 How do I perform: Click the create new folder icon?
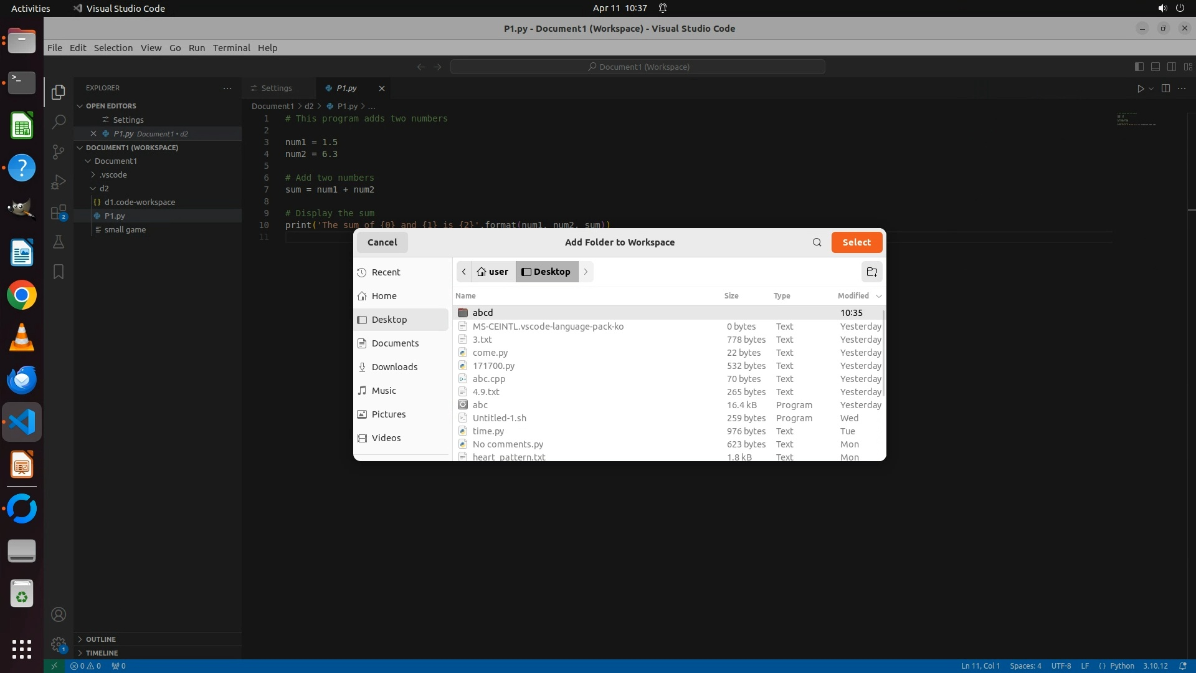point(871,272)
